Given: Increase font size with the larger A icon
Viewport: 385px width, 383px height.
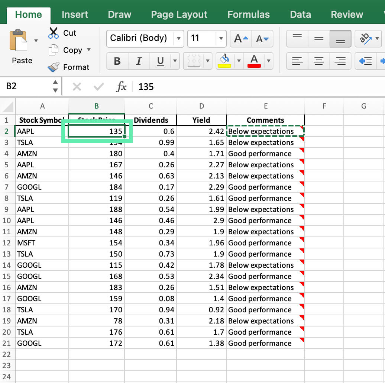Looking at the screenshot, I should [x=241, y=39].
